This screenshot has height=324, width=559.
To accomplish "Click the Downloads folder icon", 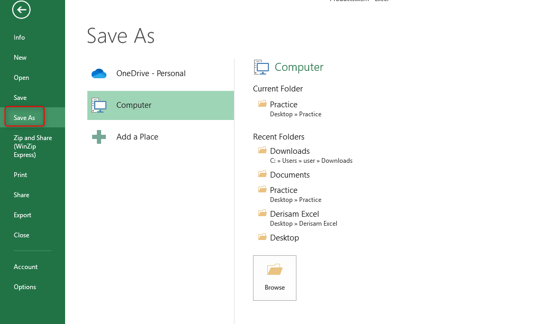I will [262, 151].
